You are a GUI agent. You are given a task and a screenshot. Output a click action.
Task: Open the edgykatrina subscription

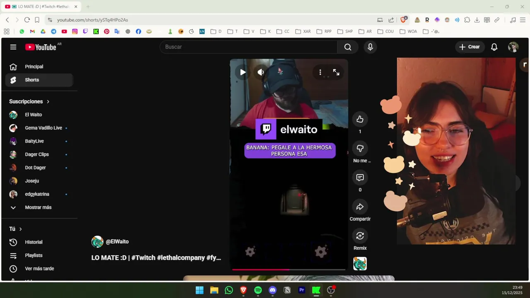(39, 194)
